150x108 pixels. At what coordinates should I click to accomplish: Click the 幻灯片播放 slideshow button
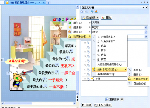103,105
